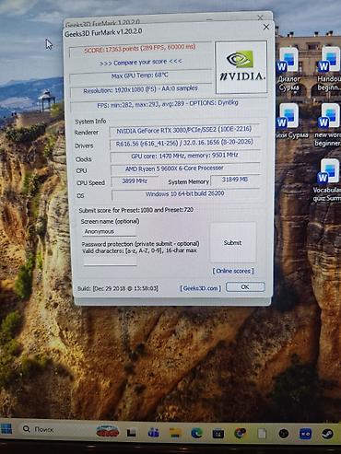Open the round black taskbar app icon
Screen dimensions: 341x454
(284, 434)
